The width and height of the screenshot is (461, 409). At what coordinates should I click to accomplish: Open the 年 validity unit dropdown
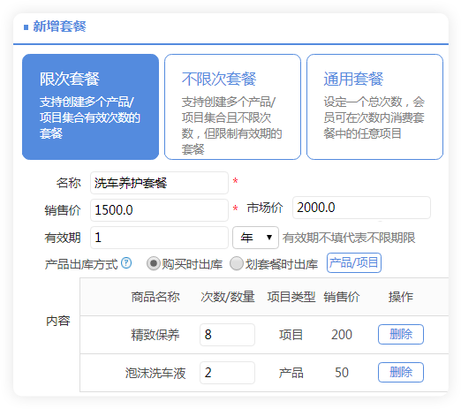pos(255,238)
